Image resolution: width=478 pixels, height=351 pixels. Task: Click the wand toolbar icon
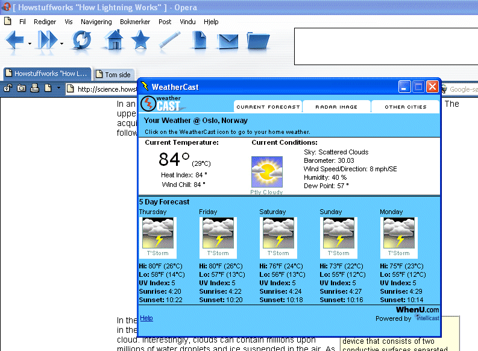click(x=170, y=40)
